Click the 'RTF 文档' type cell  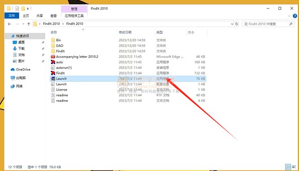(163, 95)
